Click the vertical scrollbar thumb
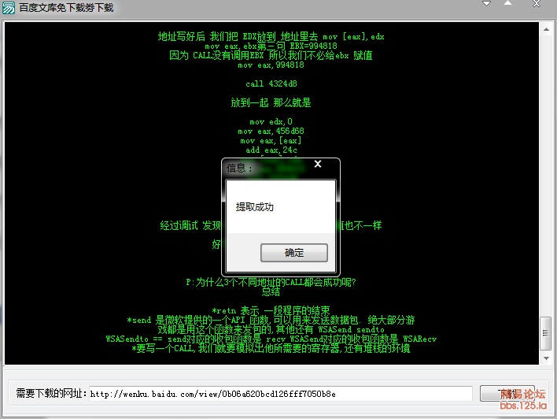Viewport: 557px width, 419px height. tap(545, 333)
